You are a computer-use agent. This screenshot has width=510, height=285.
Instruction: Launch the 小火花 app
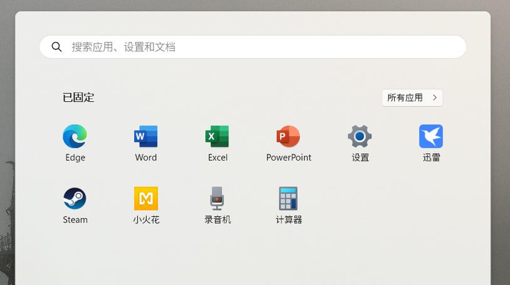pyautogui.click(x=146, y=198)
